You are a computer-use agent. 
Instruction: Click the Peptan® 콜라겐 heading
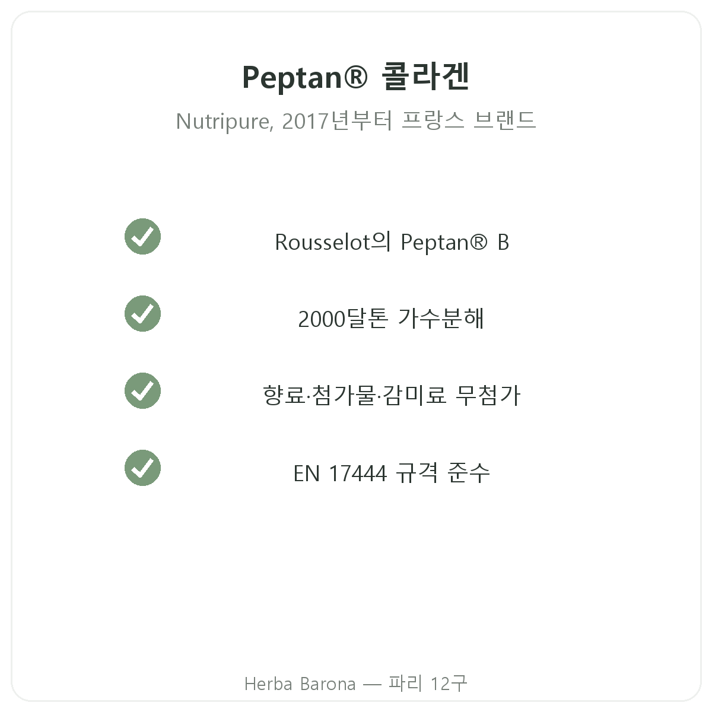(356, 77)
